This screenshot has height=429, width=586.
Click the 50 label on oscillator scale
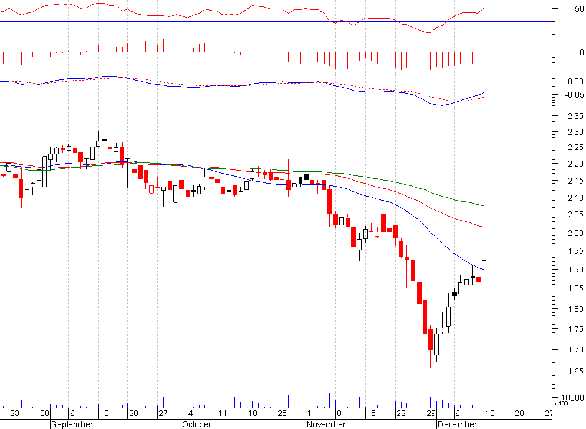coord(580,9)
